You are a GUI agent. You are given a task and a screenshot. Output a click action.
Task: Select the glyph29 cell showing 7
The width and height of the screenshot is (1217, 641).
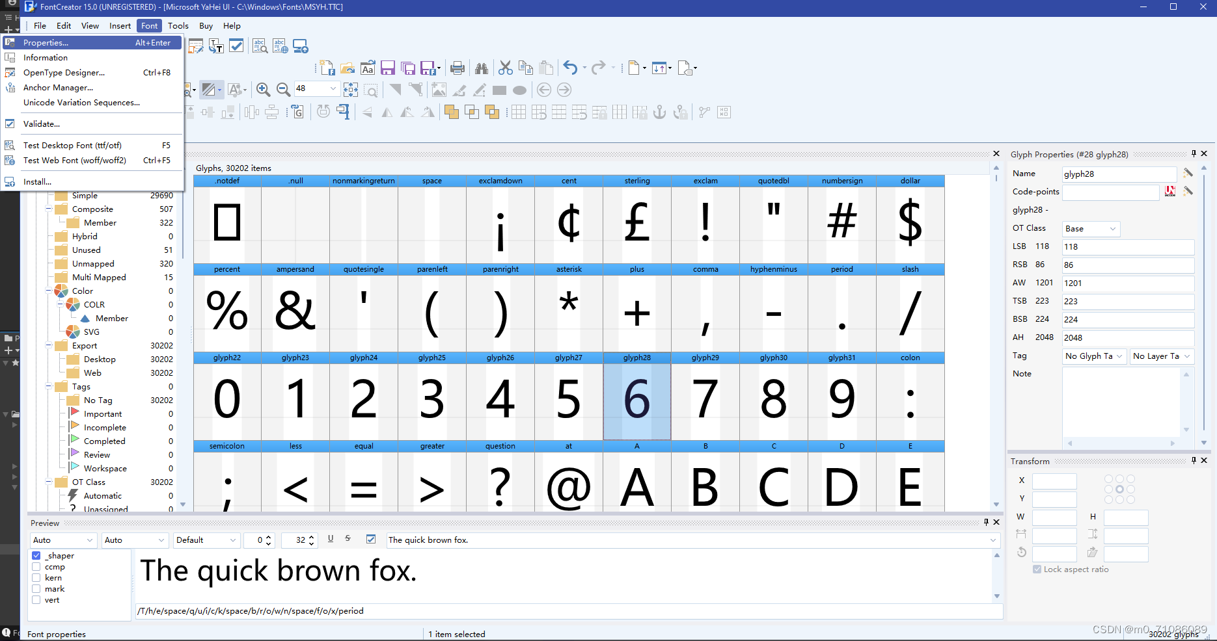point(705,399)
